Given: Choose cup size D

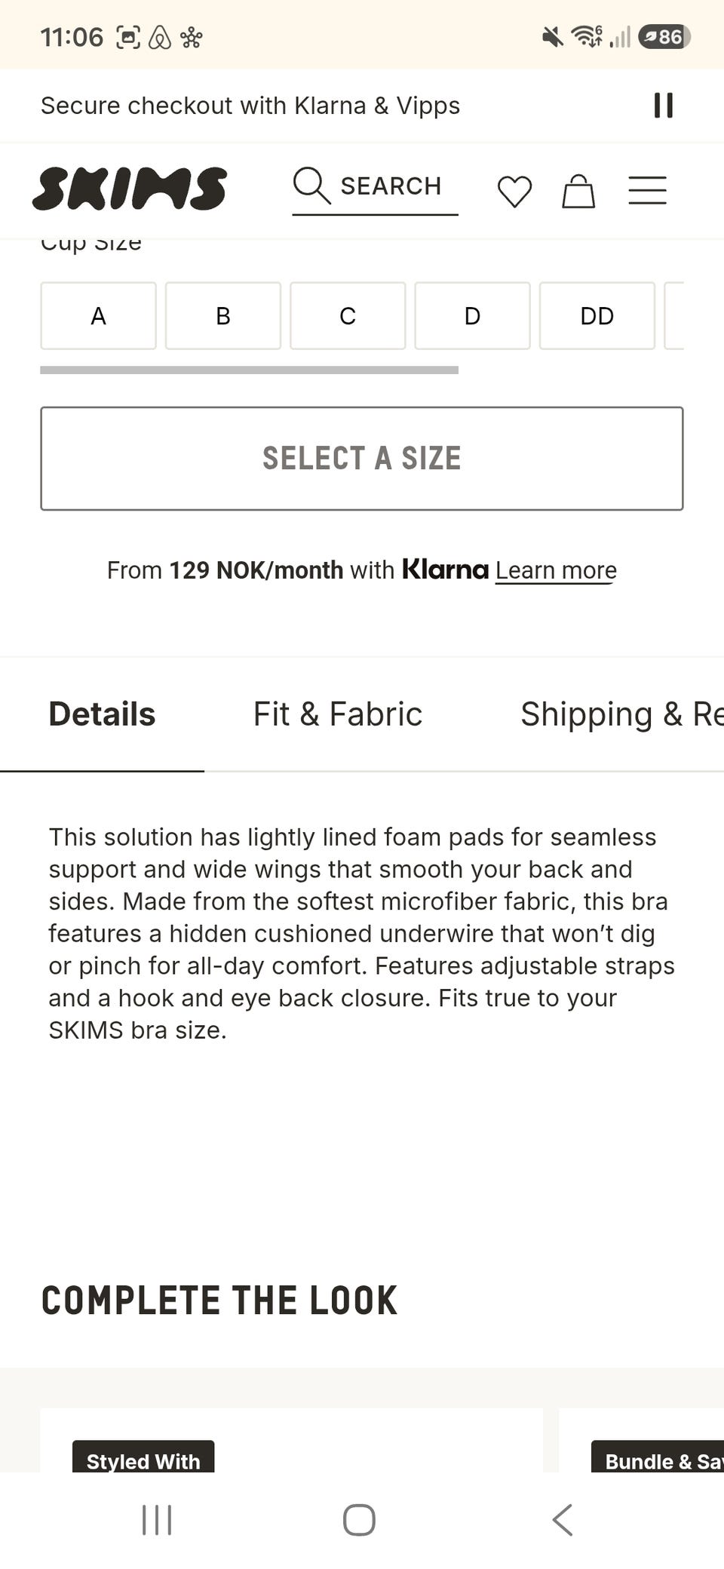Looking at the screenshot, I should click(x=472, y=316).
